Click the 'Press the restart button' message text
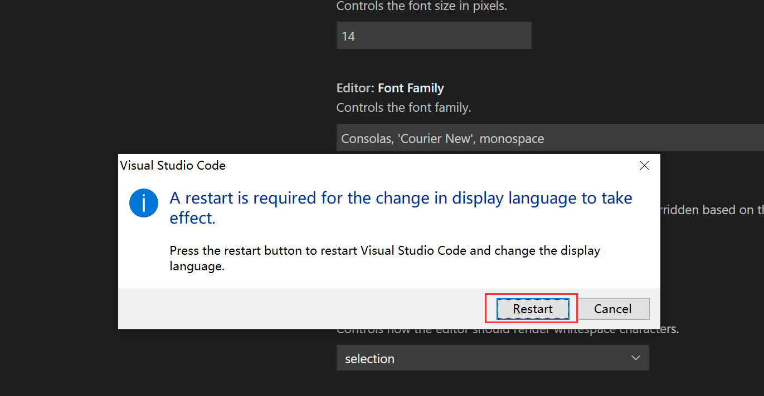The width and height of the screenshot is (764, 396). tap(385, 258)
